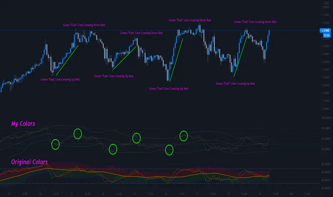Click the date 21 on time axis
333x197 pixels.
[72, 194]
